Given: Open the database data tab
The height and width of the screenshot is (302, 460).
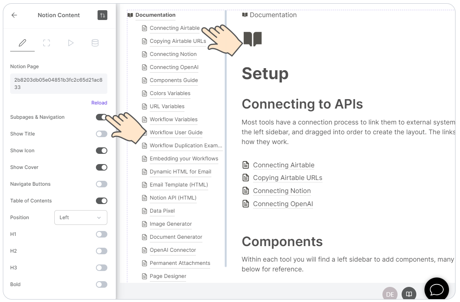Looking at the screenshot, I should point(95,43).
